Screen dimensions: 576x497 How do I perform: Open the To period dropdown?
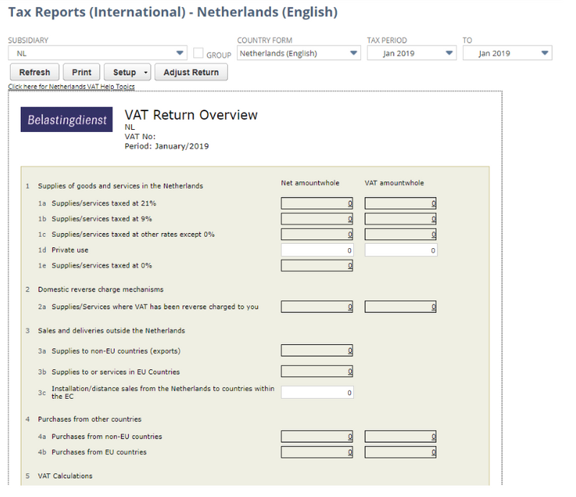(507, 53)
